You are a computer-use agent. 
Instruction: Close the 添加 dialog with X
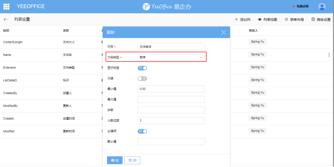click(224, 32)
